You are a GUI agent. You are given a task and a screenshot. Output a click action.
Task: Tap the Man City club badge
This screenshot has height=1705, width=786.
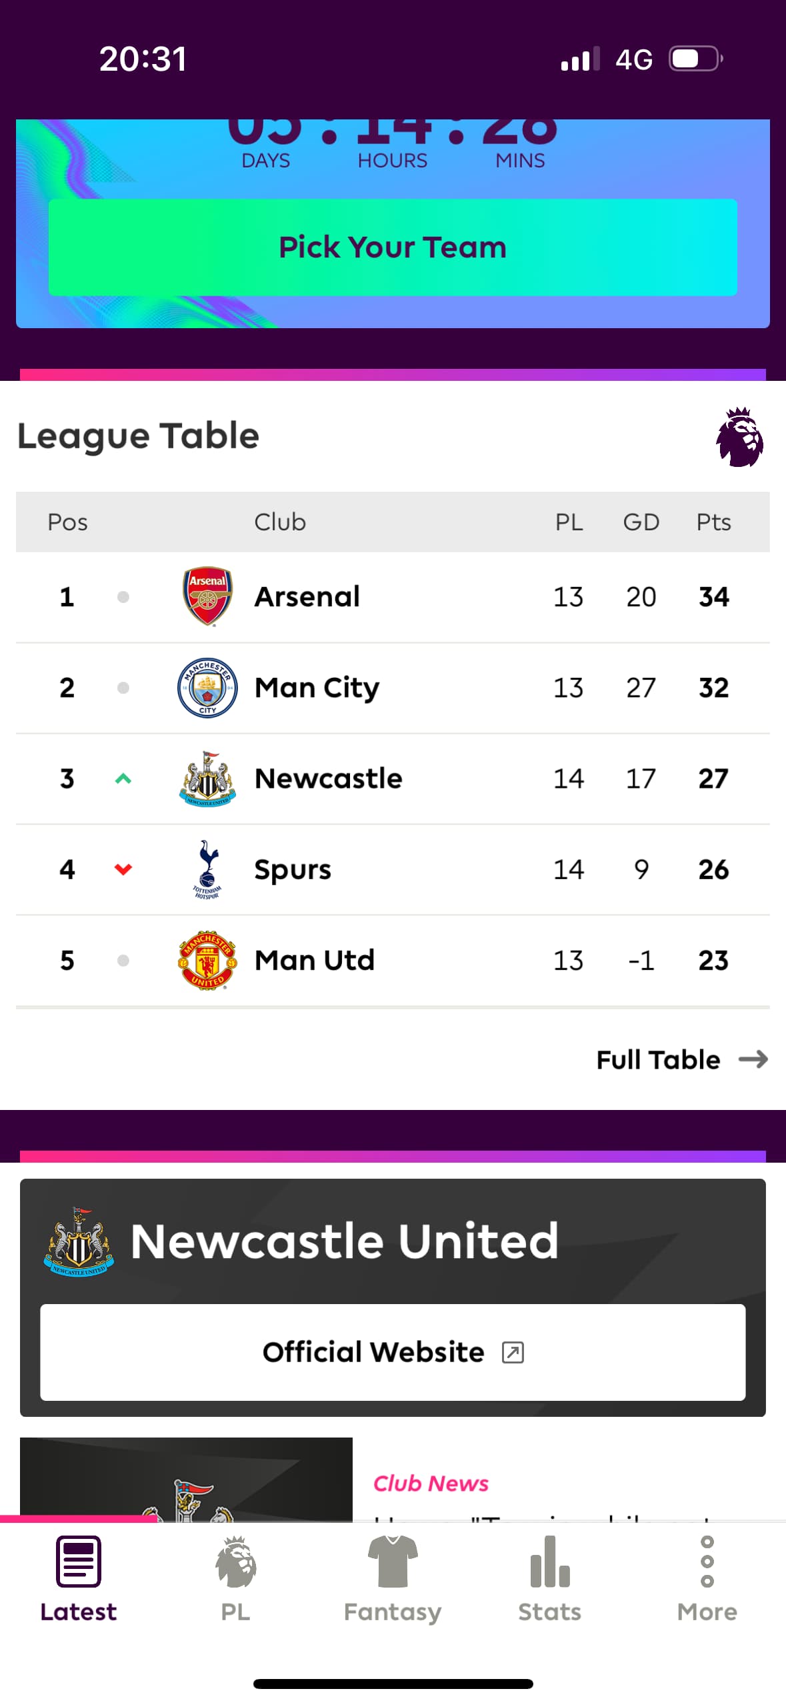pos(207,687)
